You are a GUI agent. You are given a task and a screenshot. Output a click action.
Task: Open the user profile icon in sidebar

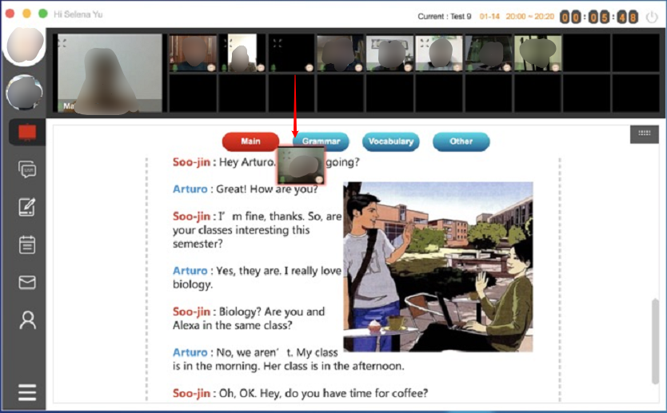pos(28,320)
